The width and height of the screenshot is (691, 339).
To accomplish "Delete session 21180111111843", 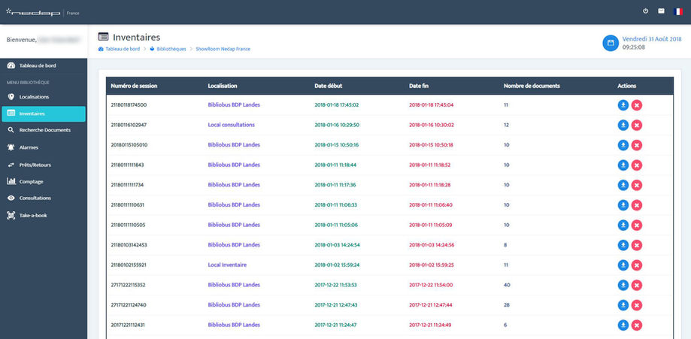I will [636, 165].
